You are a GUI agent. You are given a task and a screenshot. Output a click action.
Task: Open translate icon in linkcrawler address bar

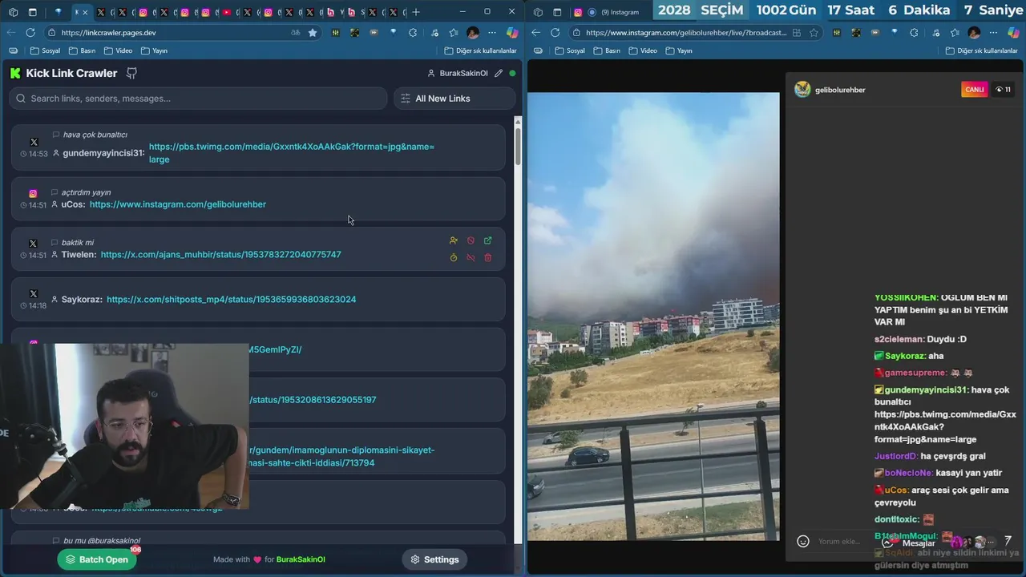295,33
